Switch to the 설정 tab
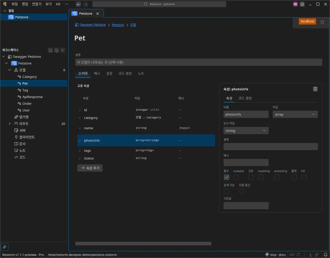 (109, 74)
